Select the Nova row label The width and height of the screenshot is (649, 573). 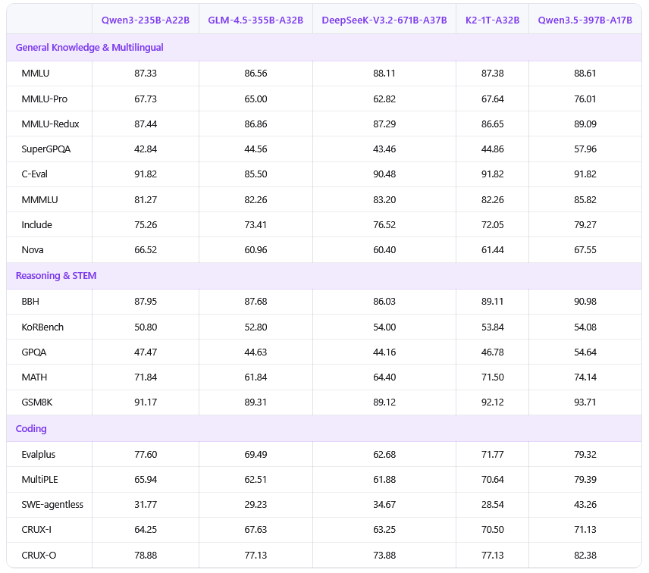click(x=33, y=249)
